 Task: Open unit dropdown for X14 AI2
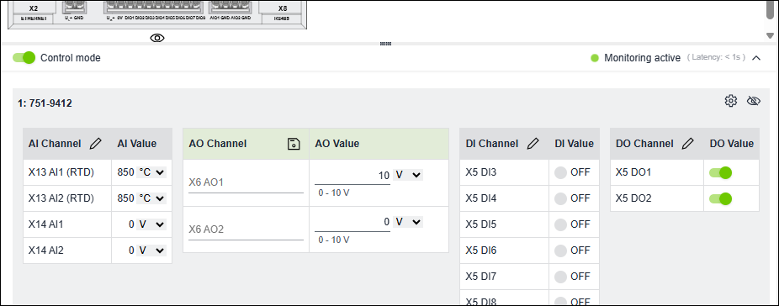pyautogui.click(x=151, y=251)
